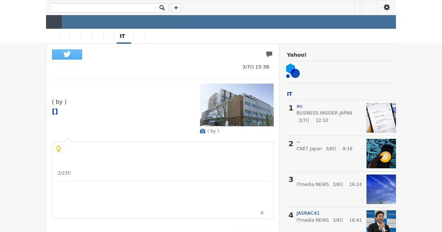Click the 'CNET Japan' source text
The width and height of the screenshot is (442, 232).
(309, 149)
